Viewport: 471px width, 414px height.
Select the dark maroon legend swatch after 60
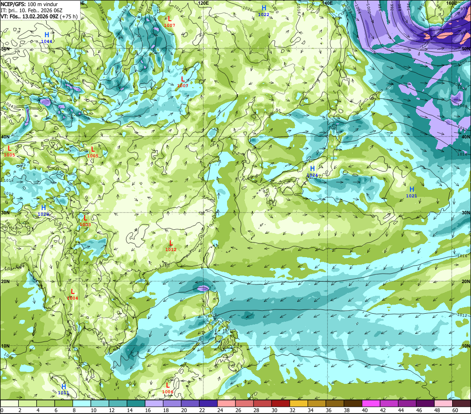pyautogui.click(x=461, y=403)
